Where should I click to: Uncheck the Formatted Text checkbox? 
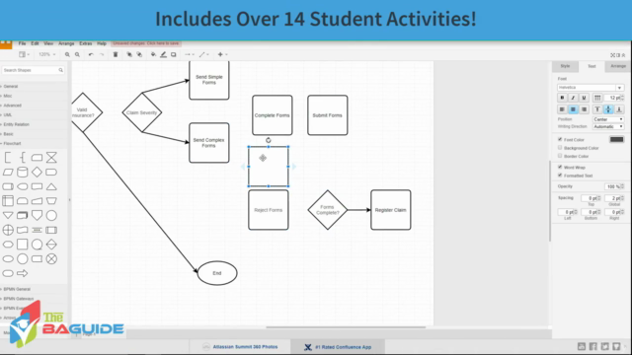(560, 176)
